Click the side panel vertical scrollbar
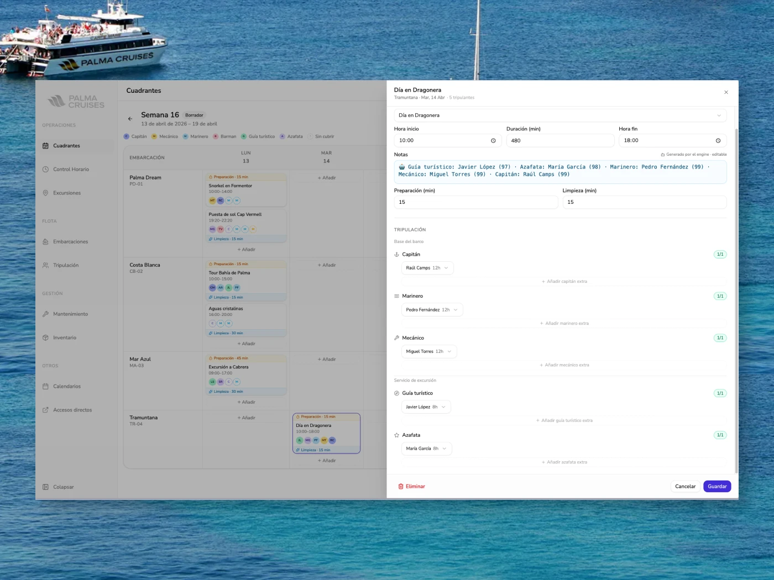The image size is (774, 580). pos(736,301)
